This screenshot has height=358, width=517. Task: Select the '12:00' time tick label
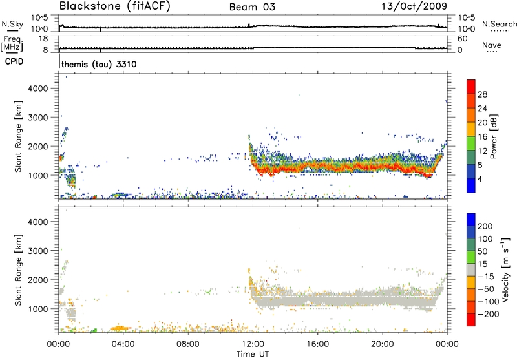[253, 344]
